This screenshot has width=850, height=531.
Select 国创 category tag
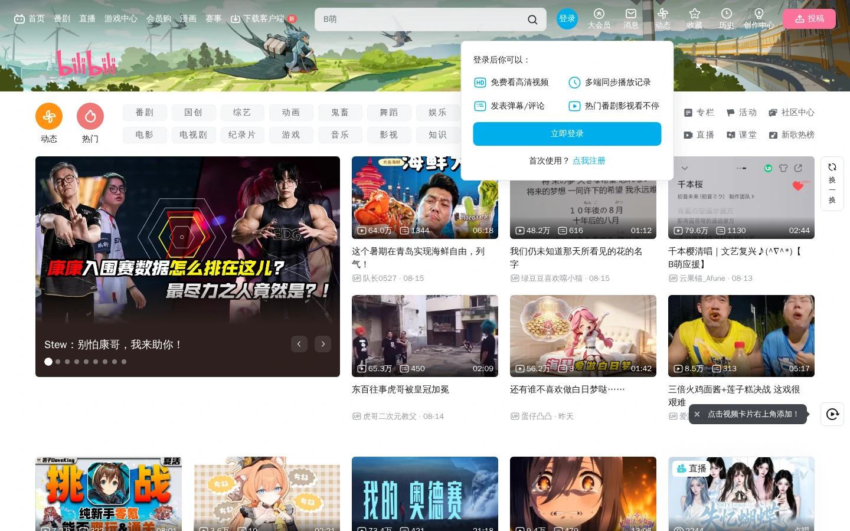(194, 113)
